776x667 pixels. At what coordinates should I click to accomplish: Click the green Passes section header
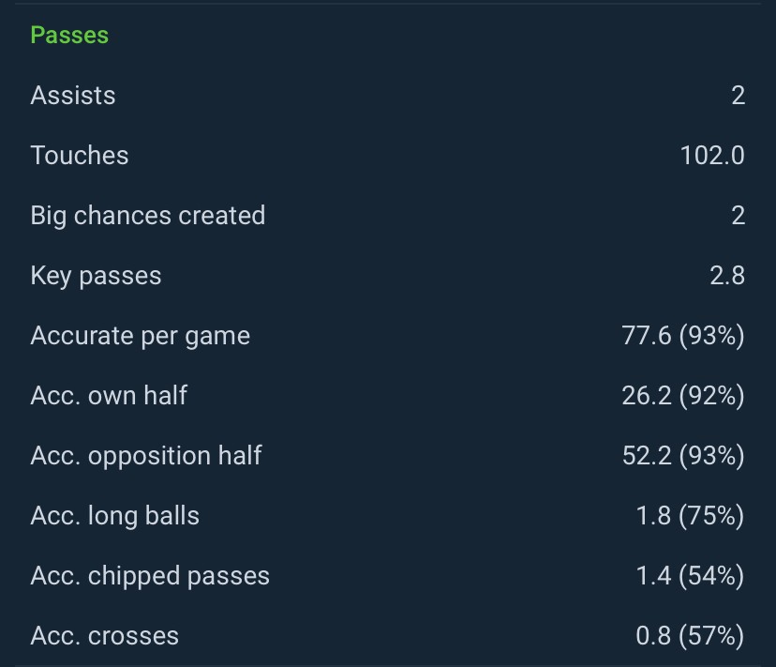click(x=69, y=35)
